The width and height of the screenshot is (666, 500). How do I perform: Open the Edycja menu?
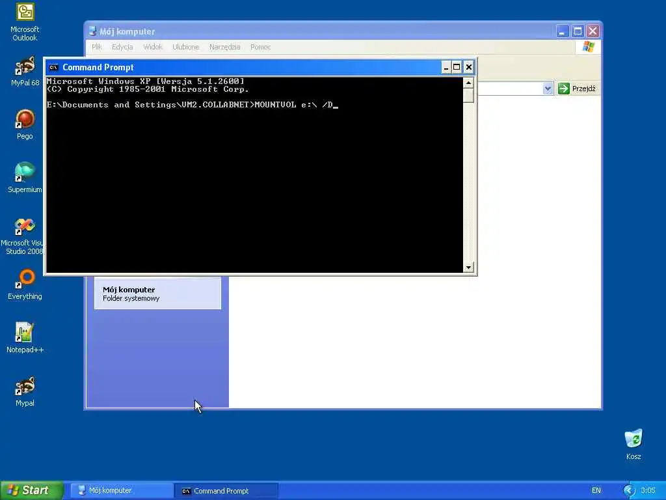122,47
